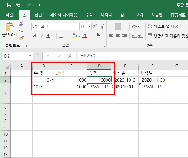Decrease the indent
188x158 pixels.
134,36
